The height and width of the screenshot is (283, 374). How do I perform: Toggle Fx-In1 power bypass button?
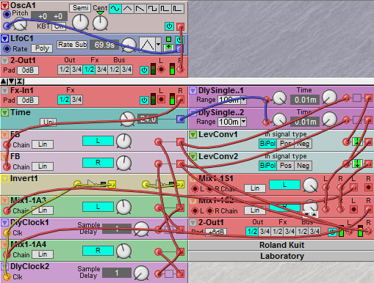(x=144, y=100)
